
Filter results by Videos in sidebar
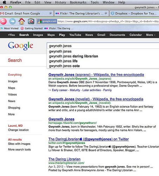click(12, 94)
